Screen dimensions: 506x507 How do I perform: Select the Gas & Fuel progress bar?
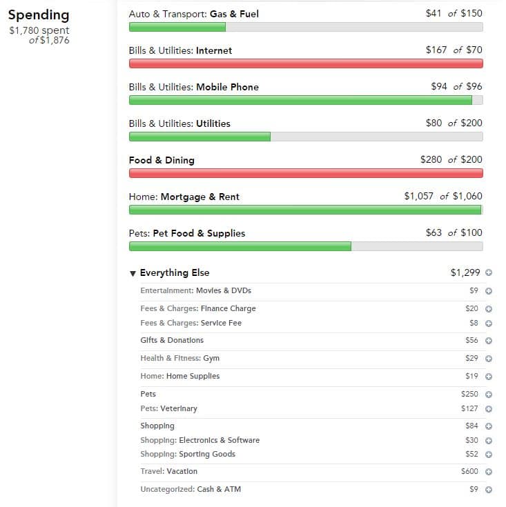(306, 27)
